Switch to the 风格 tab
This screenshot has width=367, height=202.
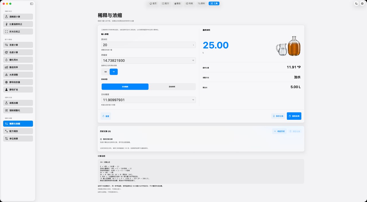pyautogui.click(x=189, y=3)
